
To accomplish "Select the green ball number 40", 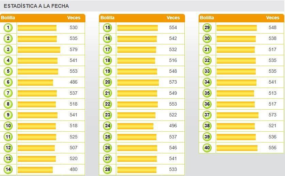I will coord(207,148).
